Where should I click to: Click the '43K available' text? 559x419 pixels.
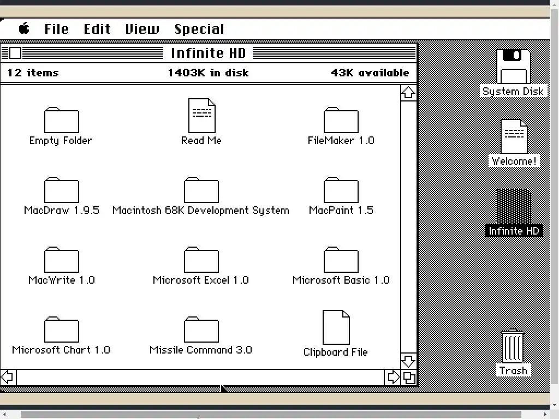[x=370, y=73]
